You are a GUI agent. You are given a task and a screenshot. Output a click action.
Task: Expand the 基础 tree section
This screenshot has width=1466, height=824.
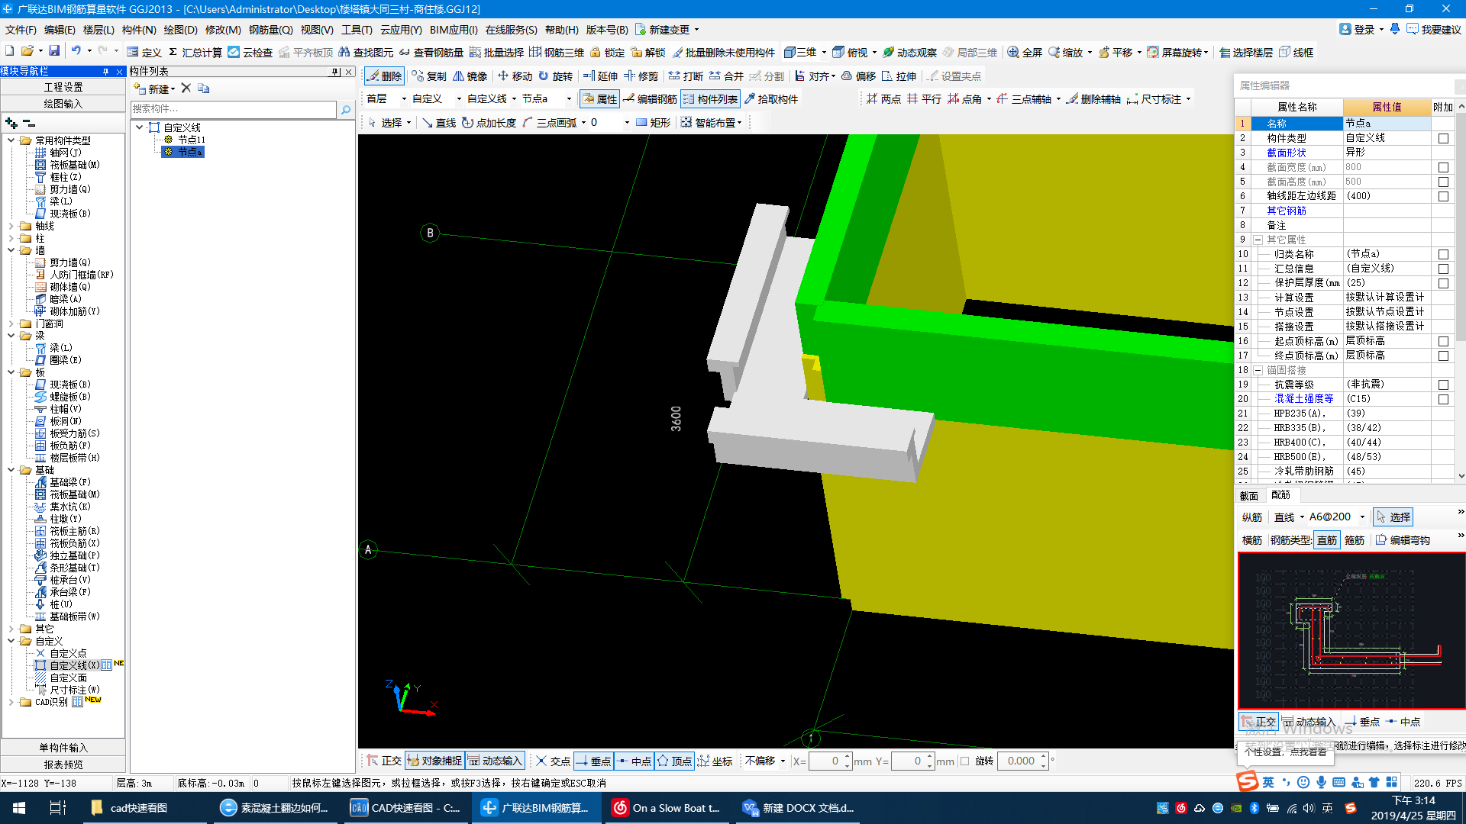(x=9, y=471)
